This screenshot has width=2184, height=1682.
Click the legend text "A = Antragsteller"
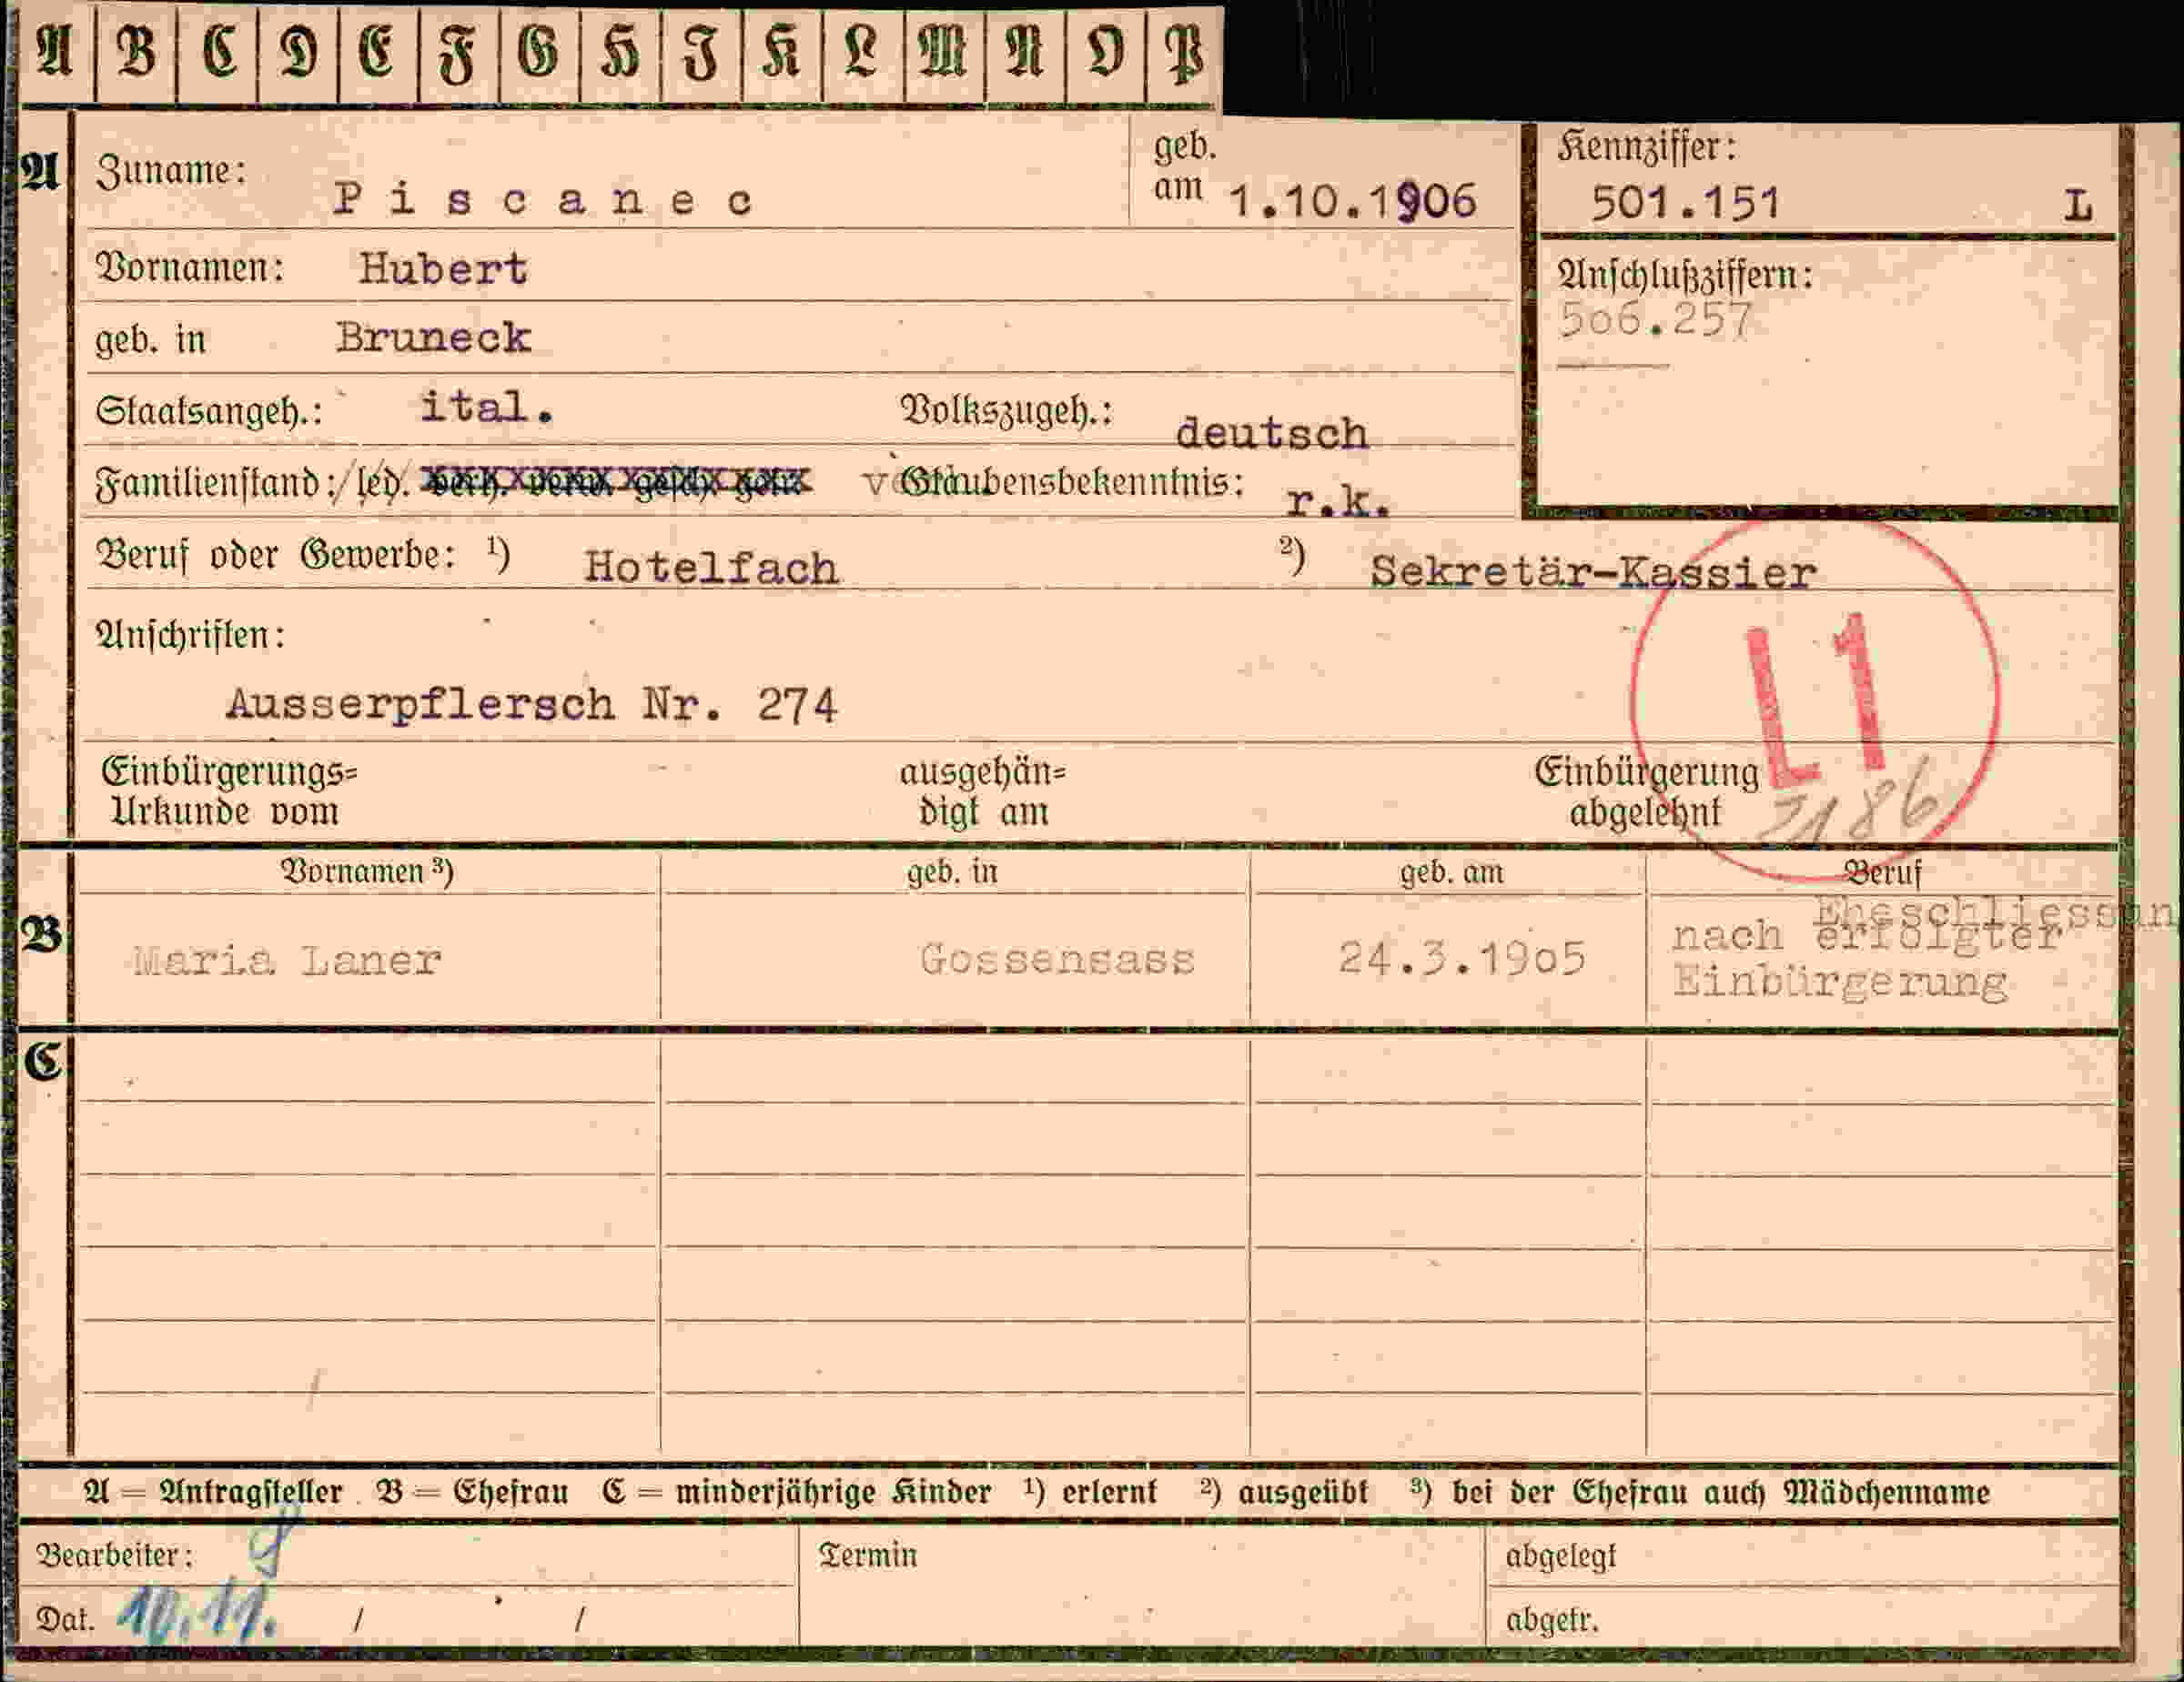pyautogui.click(x=213, y=1492)
